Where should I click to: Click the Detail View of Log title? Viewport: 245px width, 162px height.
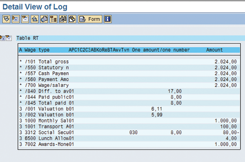coord(35,7)
